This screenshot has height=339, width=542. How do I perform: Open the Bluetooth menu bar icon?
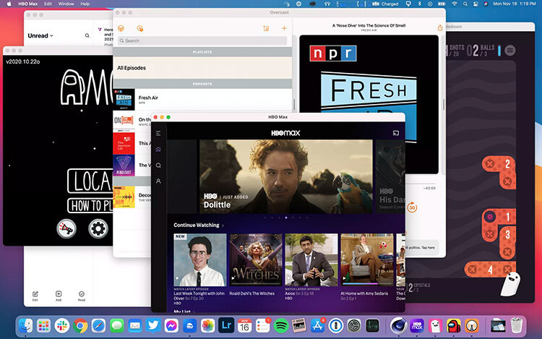420,4
